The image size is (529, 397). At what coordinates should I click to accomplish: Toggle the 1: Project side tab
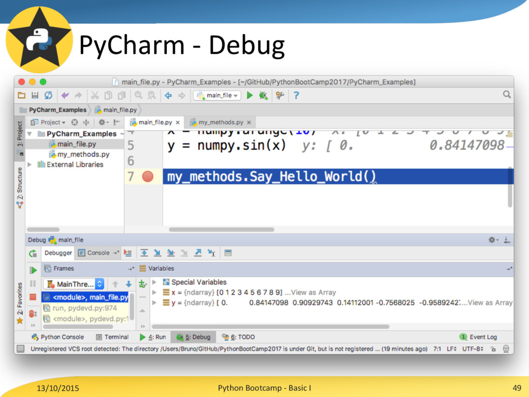click(x=20, y=138)
